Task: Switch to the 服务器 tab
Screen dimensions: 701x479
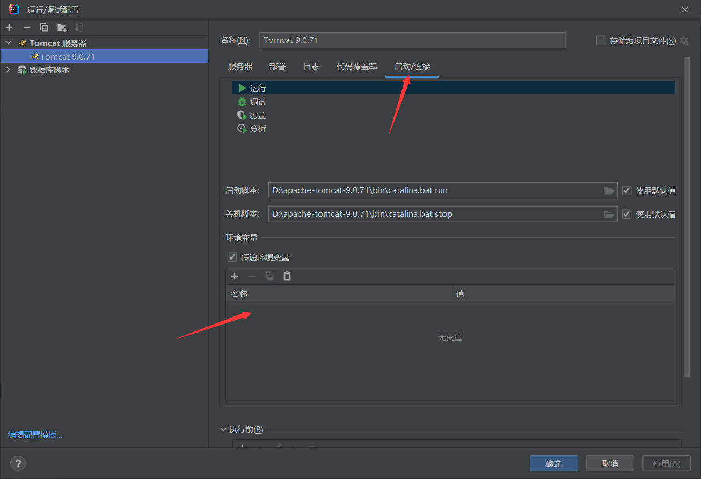Action: (240, 67)
